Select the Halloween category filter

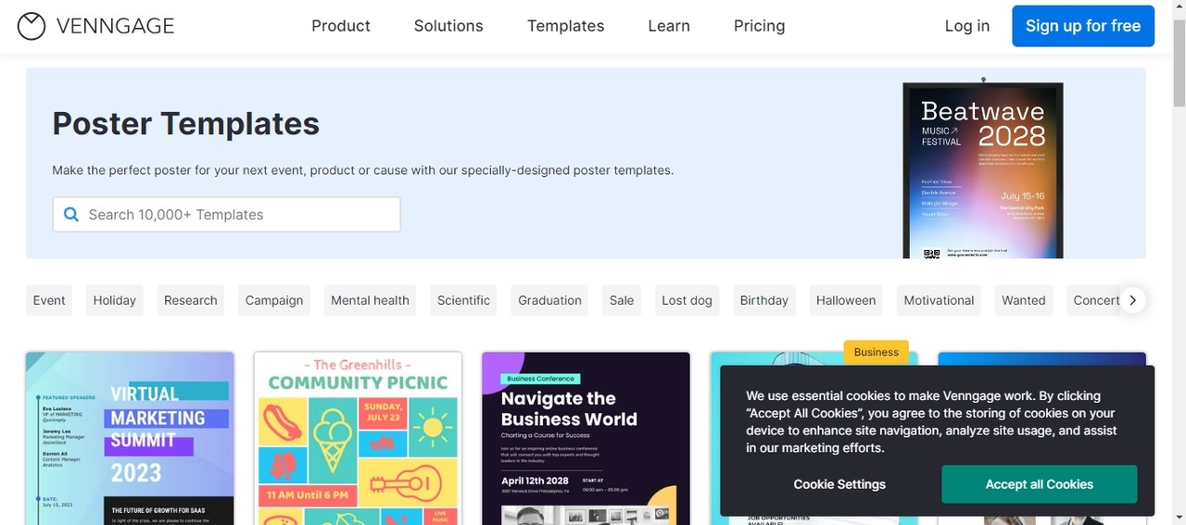[x=845, y=300]
